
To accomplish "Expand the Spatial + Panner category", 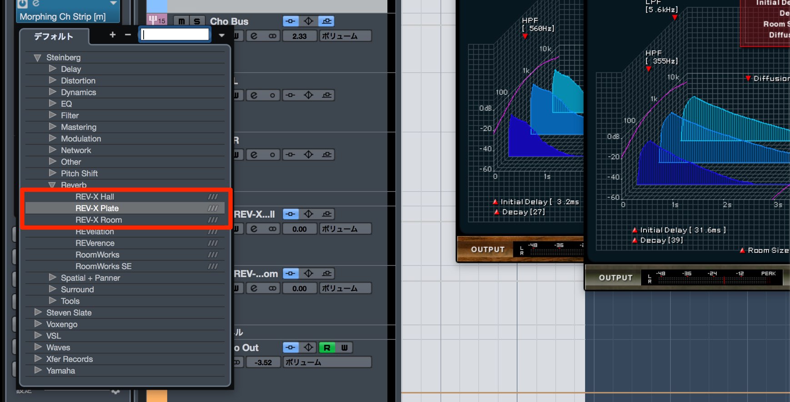I will pyautogui.click(x=53, y=277).
